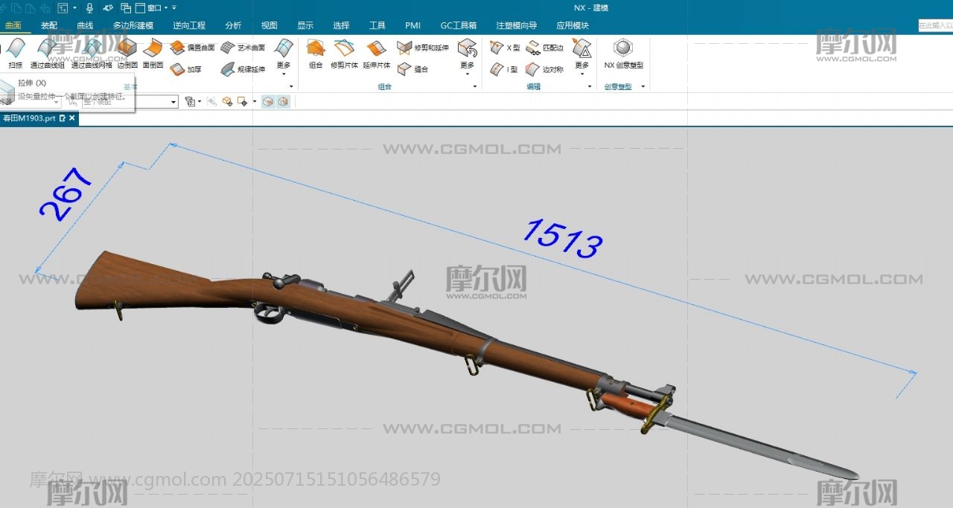
Task: Select the 面倒圆 face blend tool
Action: pyautogui.click(x=153, y=54)
